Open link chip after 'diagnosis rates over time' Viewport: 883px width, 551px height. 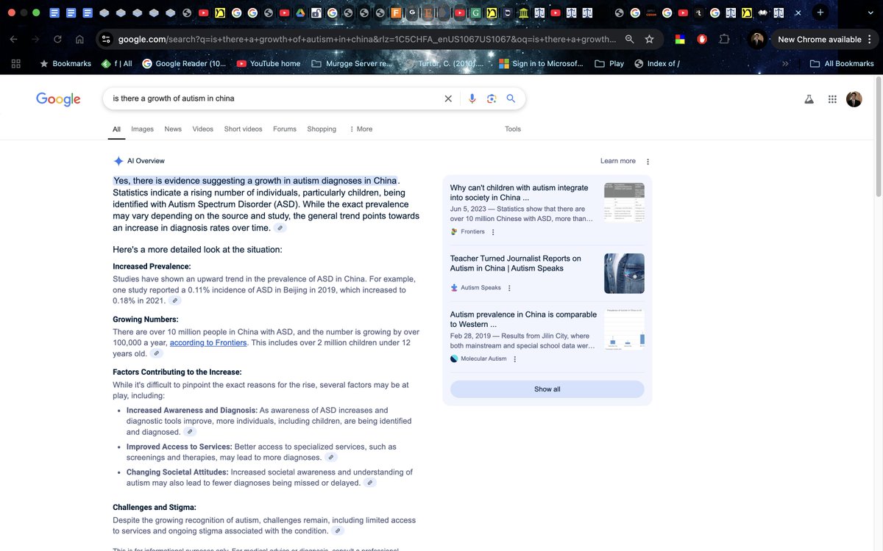(x=280, y=228)
